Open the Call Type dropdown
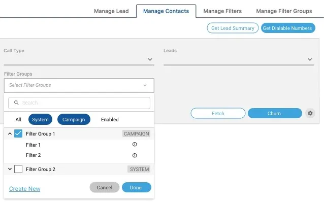The width and height of the screenshot is (324, 202). pos(79,59)
